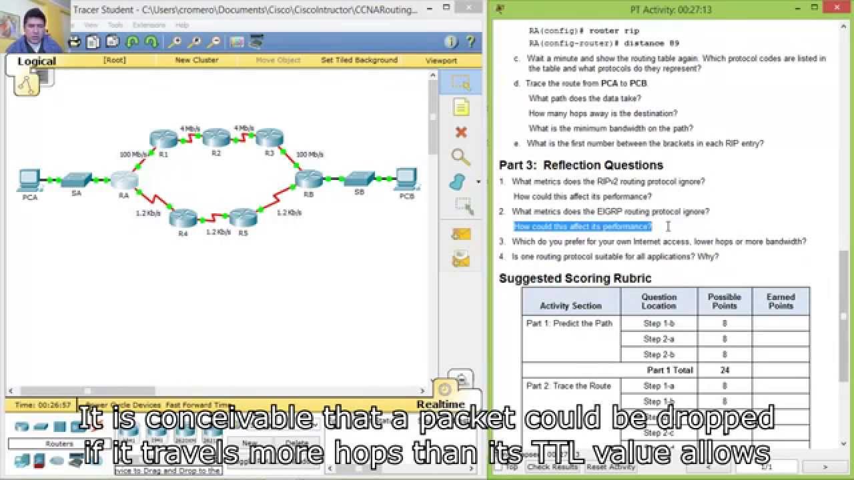Click the Print icon in the toolbar
Image resolution: width=854 pixels, height=480 pixels.
pyautogui.click(x=75, y=42)
